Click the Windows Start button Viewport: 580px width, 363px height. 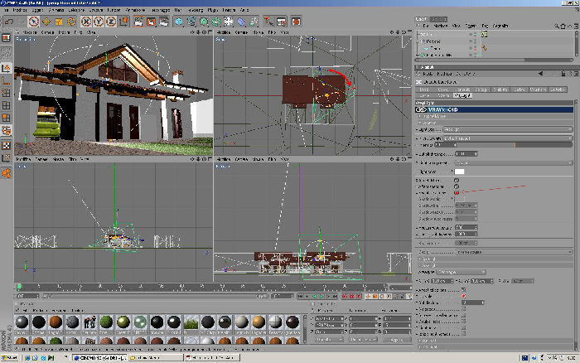(x=10, y=358)
